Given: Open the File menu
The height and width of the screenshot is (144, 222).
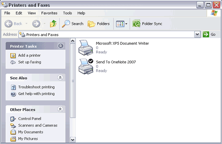Looking at the screenshot, I should 7,13.
